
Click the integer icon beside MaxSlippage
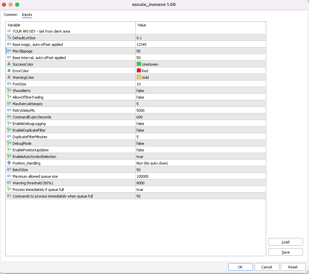[x=9, y=51]
